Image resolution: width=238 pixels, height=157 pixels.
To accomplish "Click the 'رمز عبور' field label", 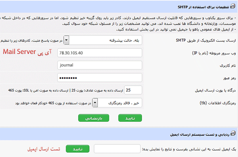I will tap(229, 78).
